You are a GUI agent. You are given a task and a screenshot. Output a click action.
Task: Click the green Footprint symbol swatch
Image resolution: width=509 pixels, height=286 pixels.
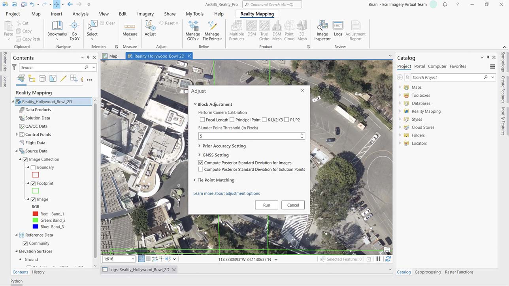point(35,191)
